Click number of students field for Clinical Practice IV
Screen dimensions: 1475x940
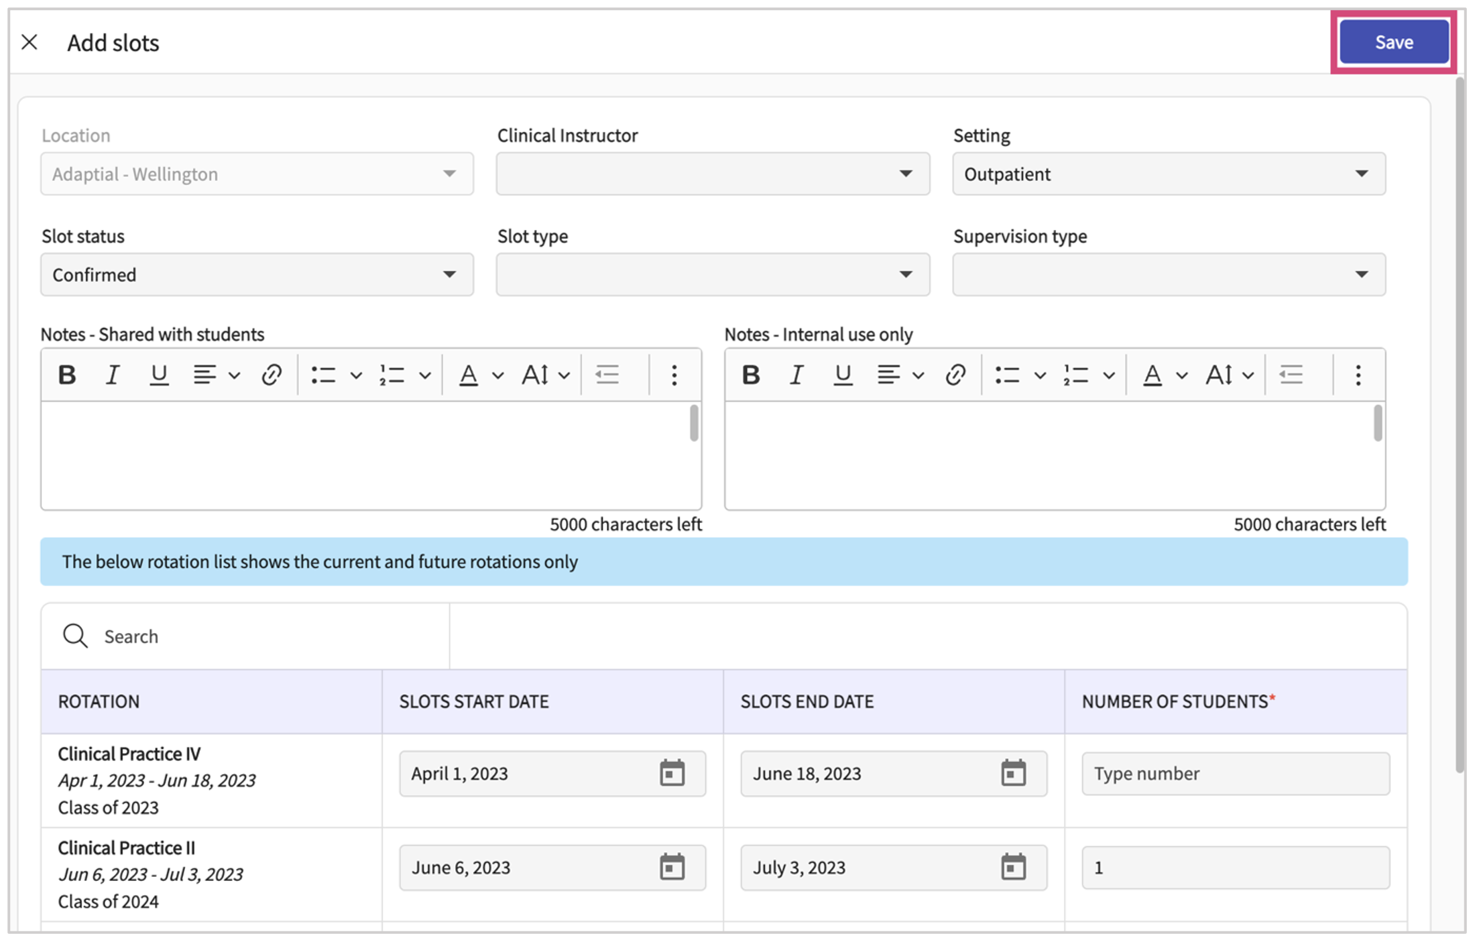(x=1234, y=773)
